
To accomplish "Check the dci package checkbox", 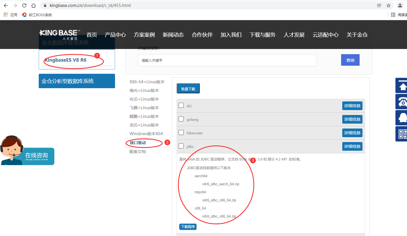I will [x=181, y=105].
